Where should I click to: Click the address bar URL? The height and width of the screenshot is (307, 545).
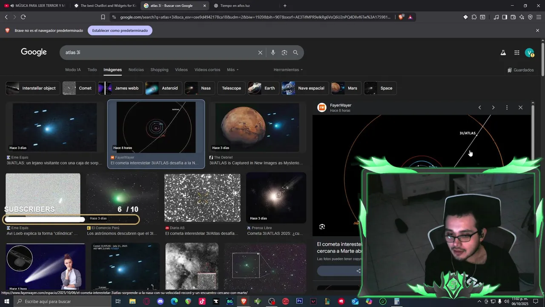pos(255,17)
